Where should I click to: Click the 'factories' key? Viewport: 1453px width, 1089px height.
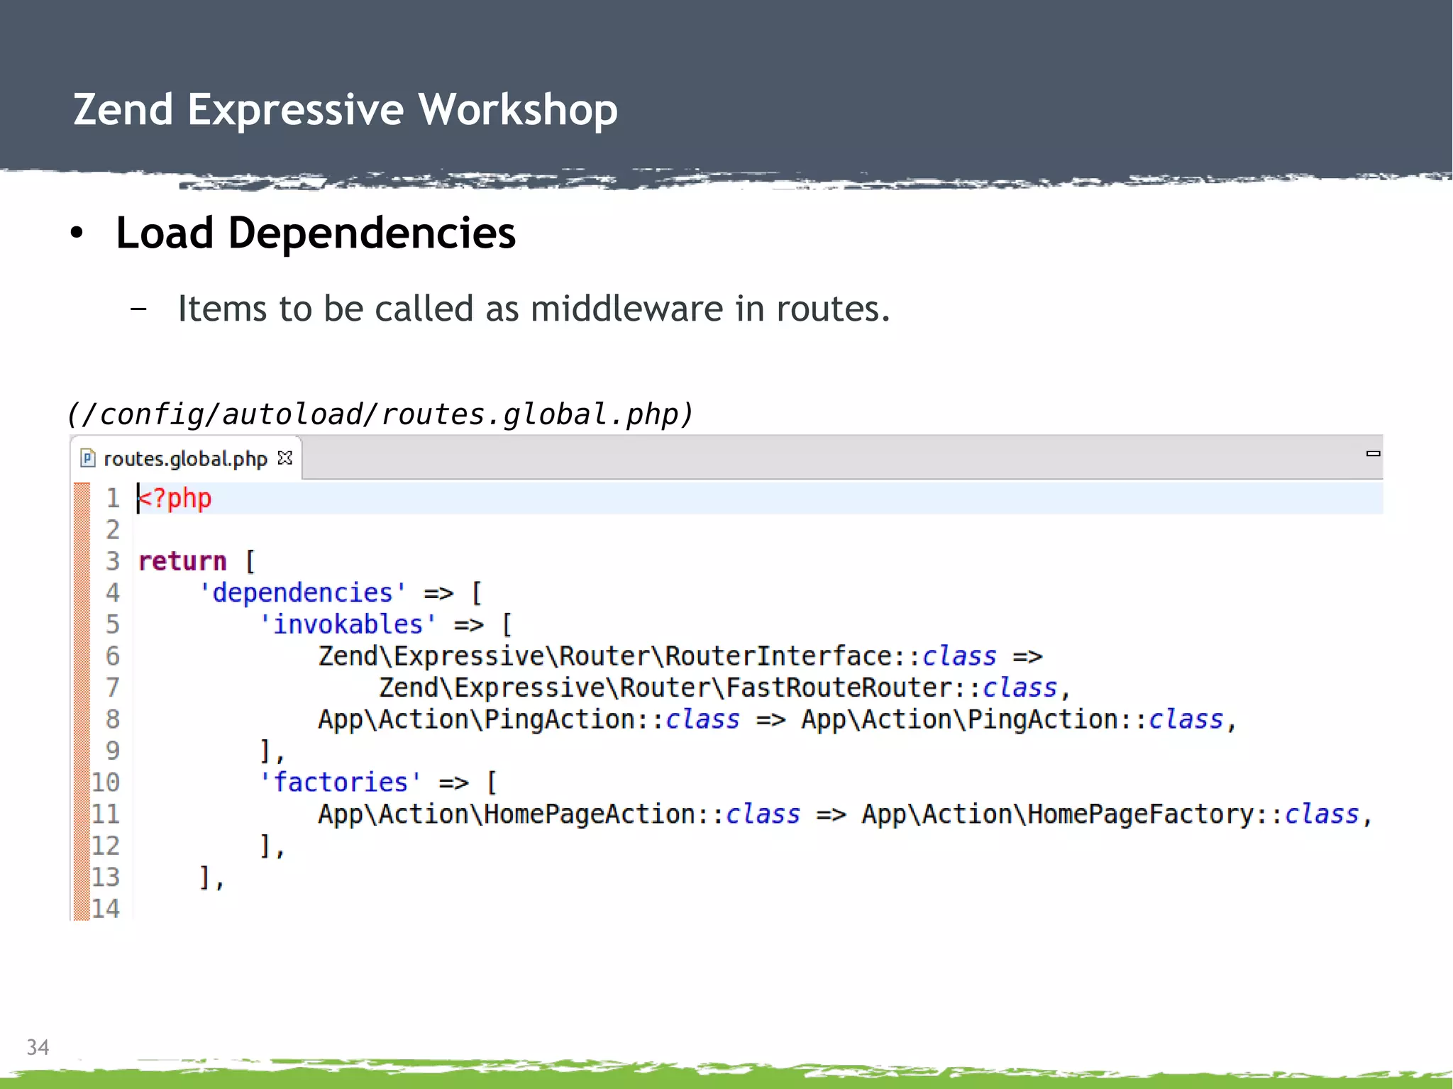coord(341,782)
